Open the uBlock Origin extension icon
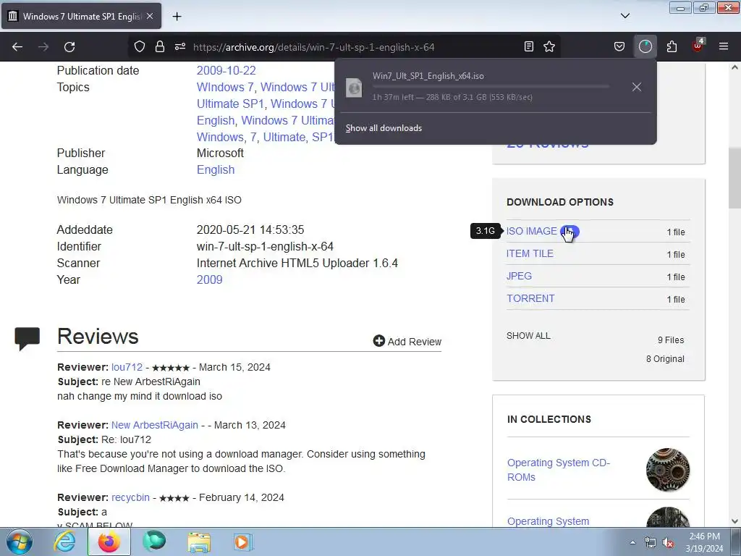This screenshot has width=741, height=556. pyautogui.click(x=698, y=46)
